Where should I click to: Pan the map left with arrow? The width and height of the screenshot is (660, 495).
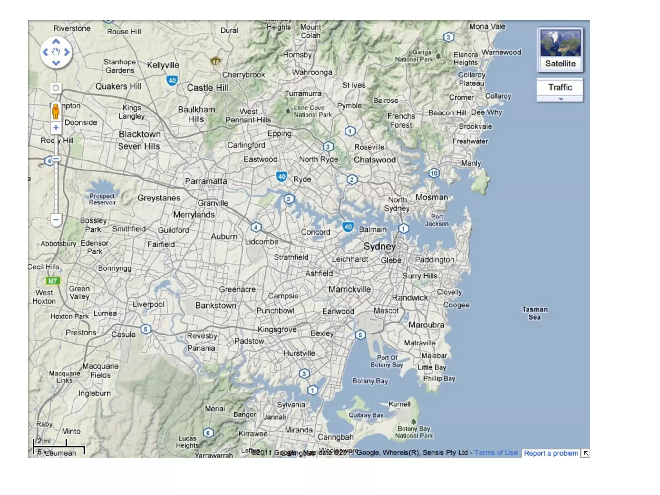(x=45, y=52)
